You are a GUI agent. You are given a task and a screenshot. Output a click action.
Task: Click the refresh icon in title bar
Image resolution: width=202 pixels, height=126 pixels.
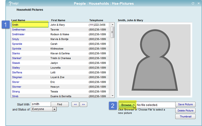click(x=193, y=3)
